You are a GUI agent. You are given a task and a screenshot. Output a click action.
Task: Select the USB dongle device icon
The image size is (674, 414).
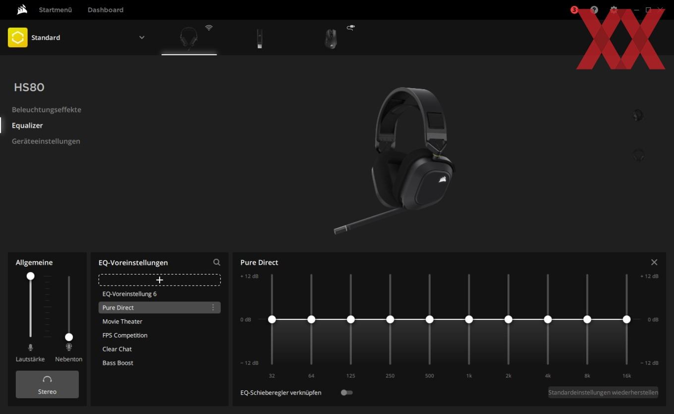tap(260, 38)
